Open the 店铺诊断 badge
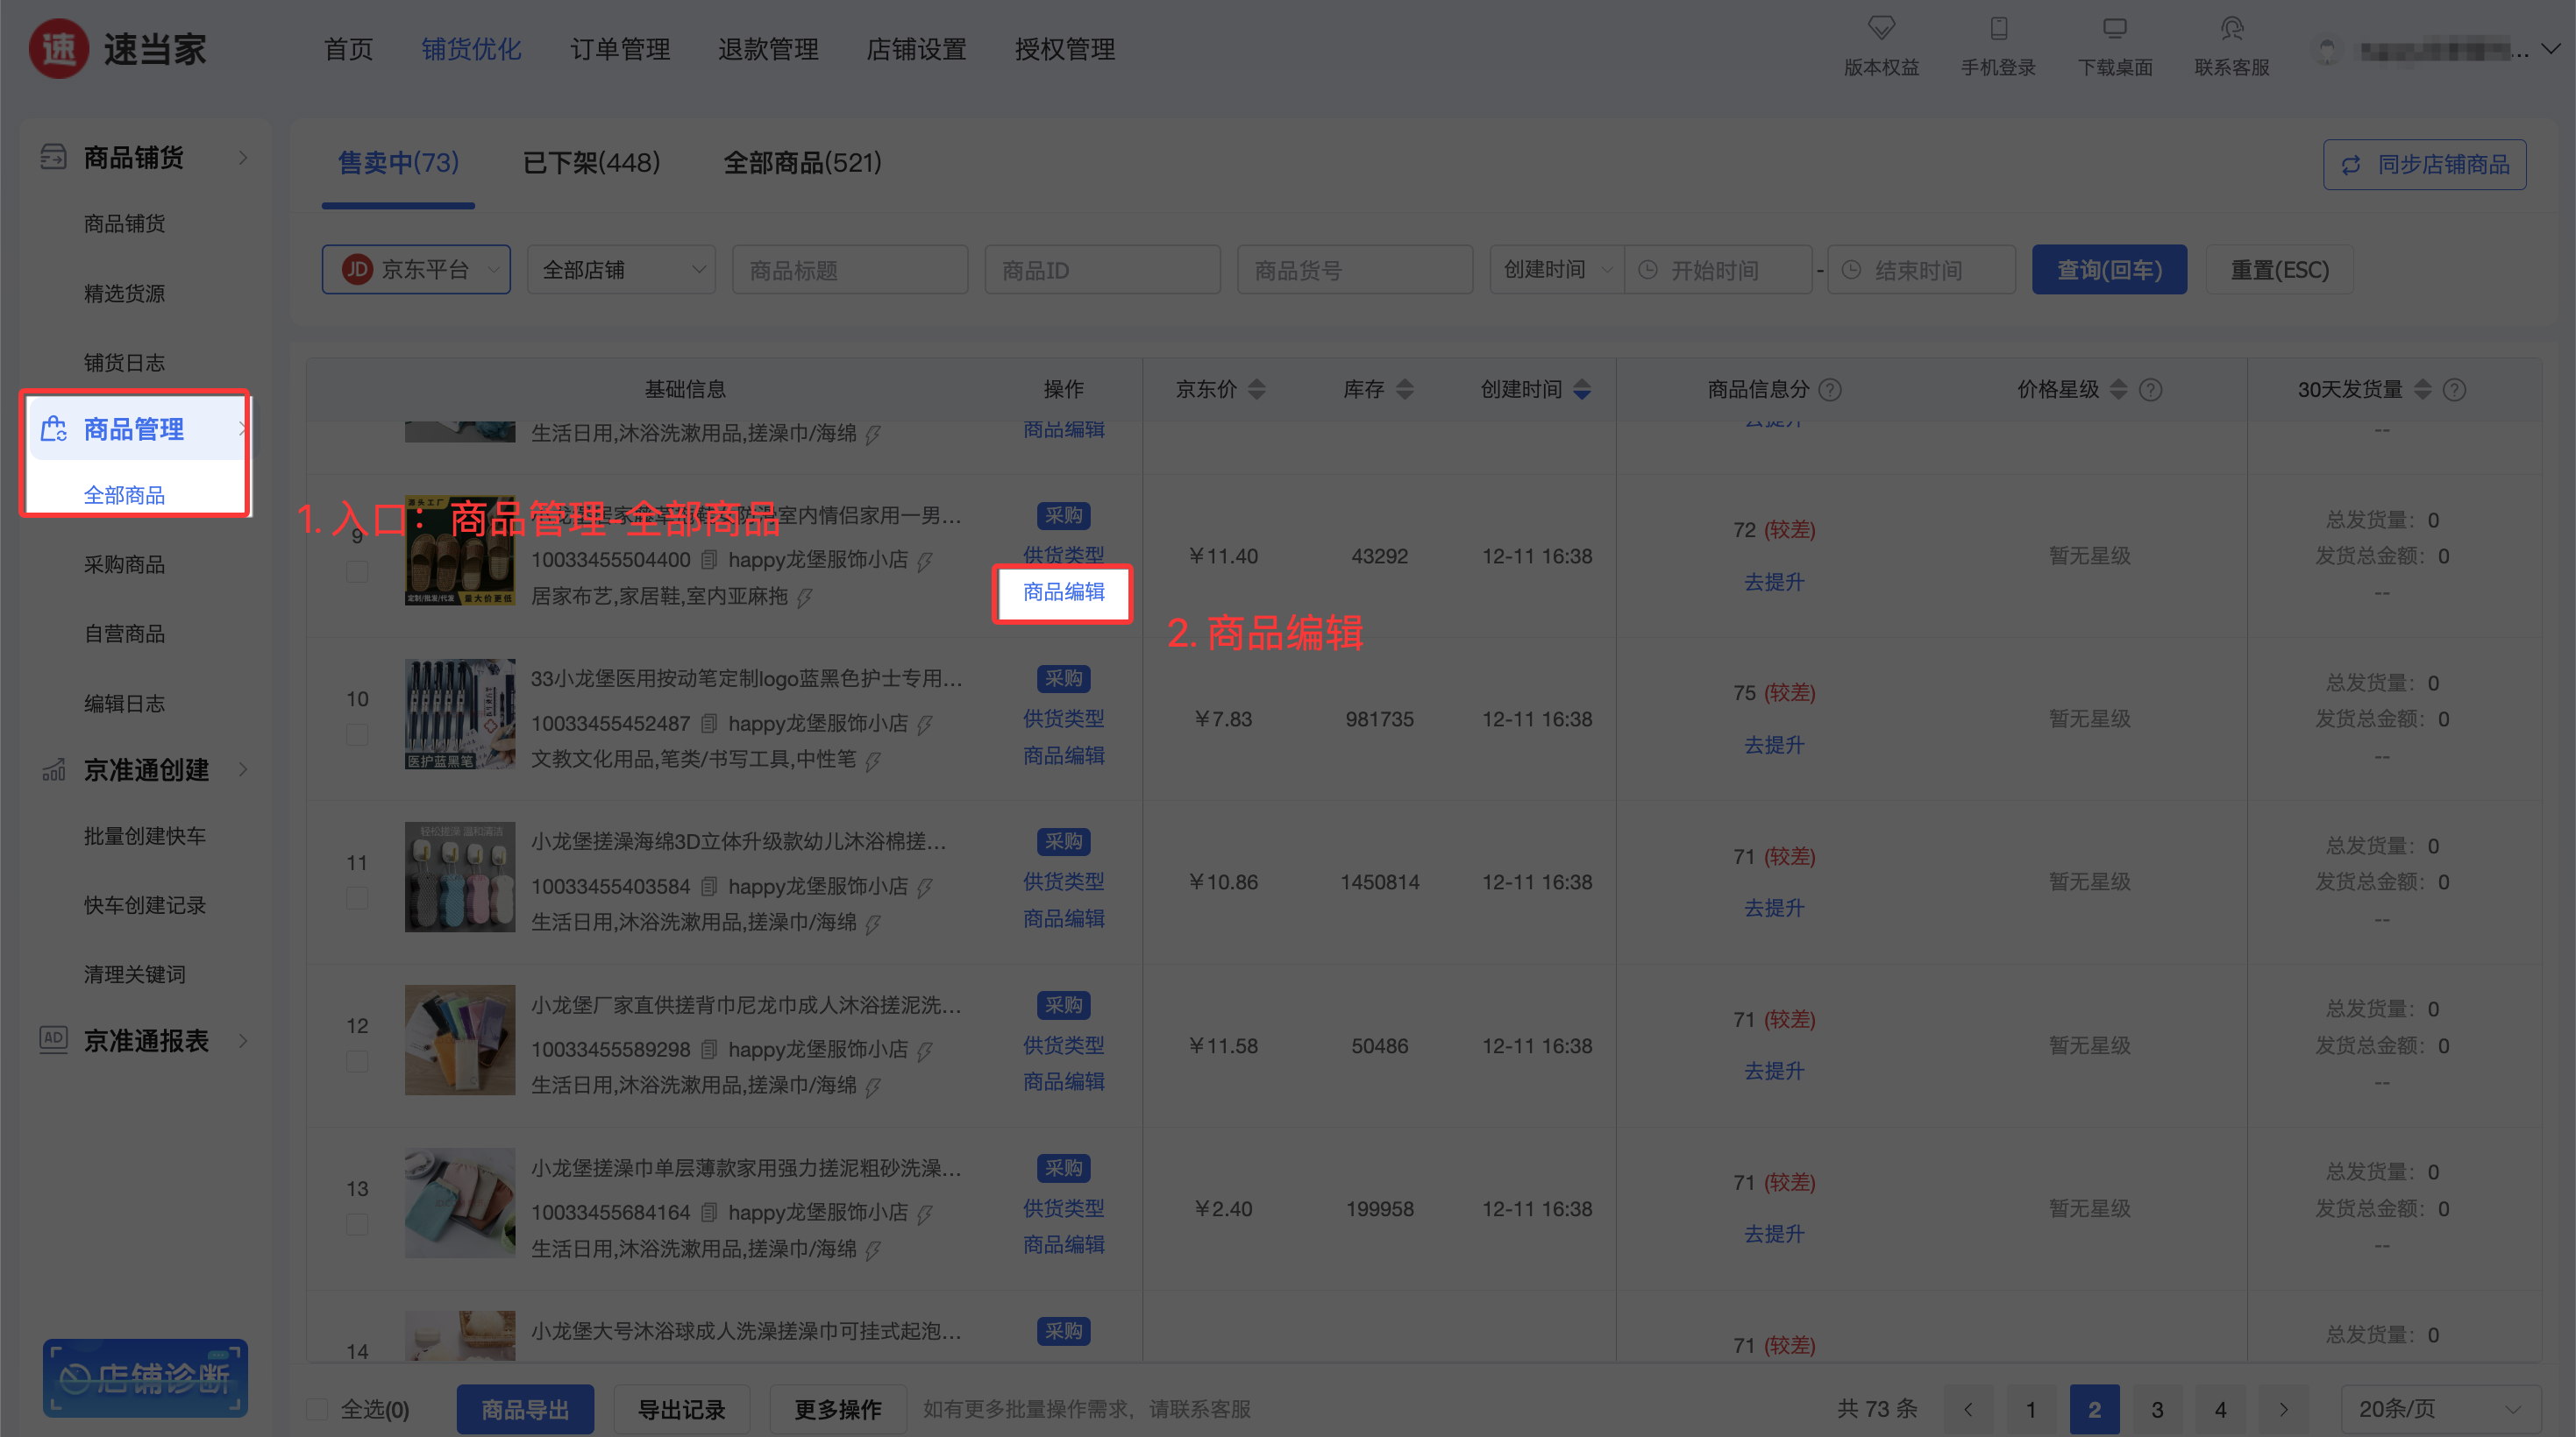 [x=145, y=1377]
